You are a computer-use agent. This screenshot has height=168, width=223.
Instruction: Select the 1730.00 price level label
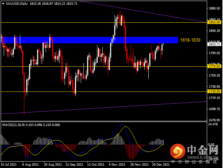tap(214, 91)
